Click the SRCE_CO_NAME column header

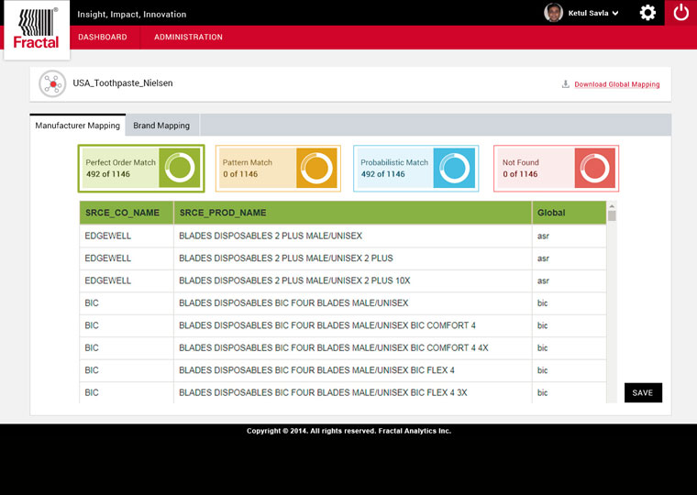click(127, 213)
